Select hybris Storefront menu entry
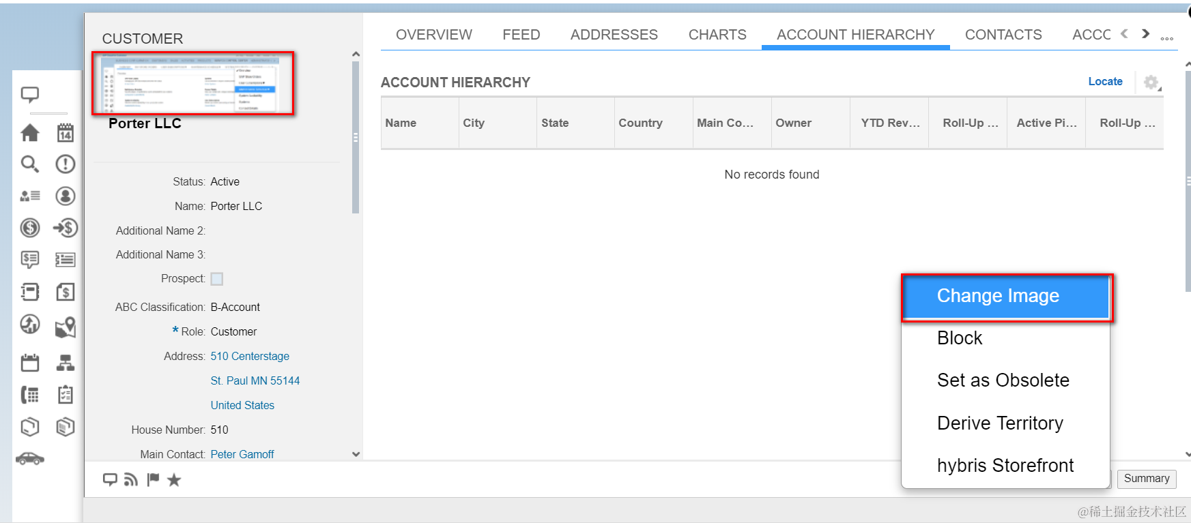Screen dimensions: 1191x523 [1006, 466]
